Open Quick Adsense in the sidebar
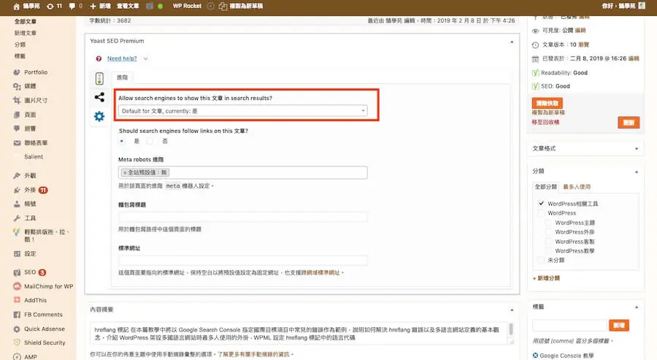 click(x=45, y=329)
